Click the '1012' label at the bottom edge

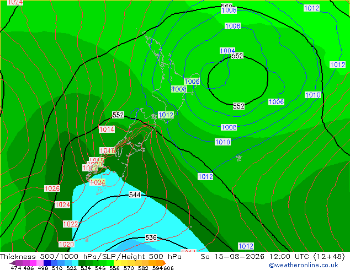[246, 246]
